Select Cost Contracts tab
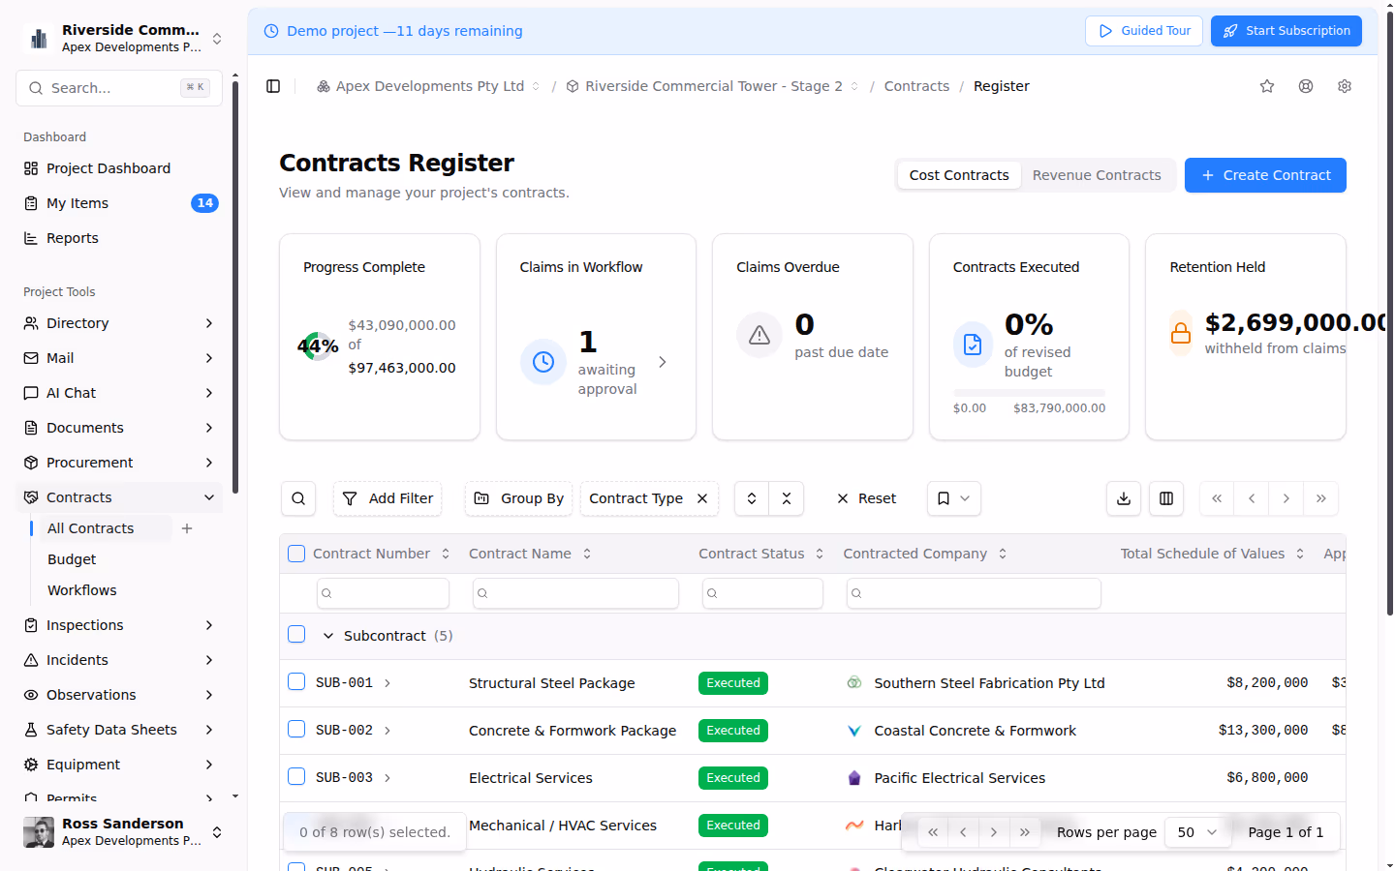The width and height of the screenshot is (1395, 871). [958, 175]
